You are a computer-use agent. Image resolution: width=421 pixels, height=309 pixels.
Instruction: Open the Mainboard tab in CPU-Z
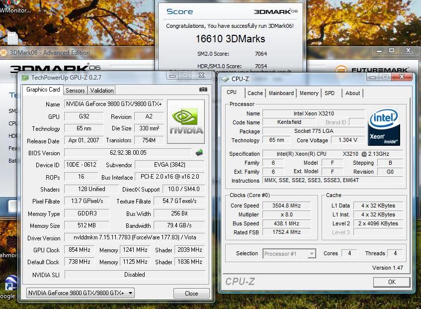pyautogui.click(x=281, y=93)
